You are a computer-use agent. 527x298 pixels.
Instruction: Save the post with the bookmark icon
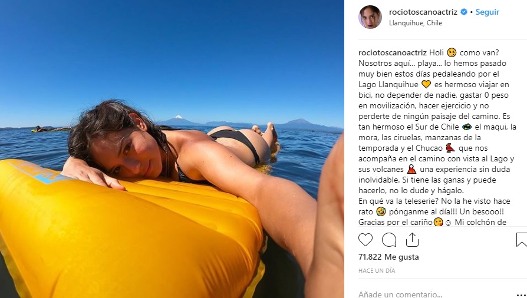pyautogui.click(x=522, y=240)
